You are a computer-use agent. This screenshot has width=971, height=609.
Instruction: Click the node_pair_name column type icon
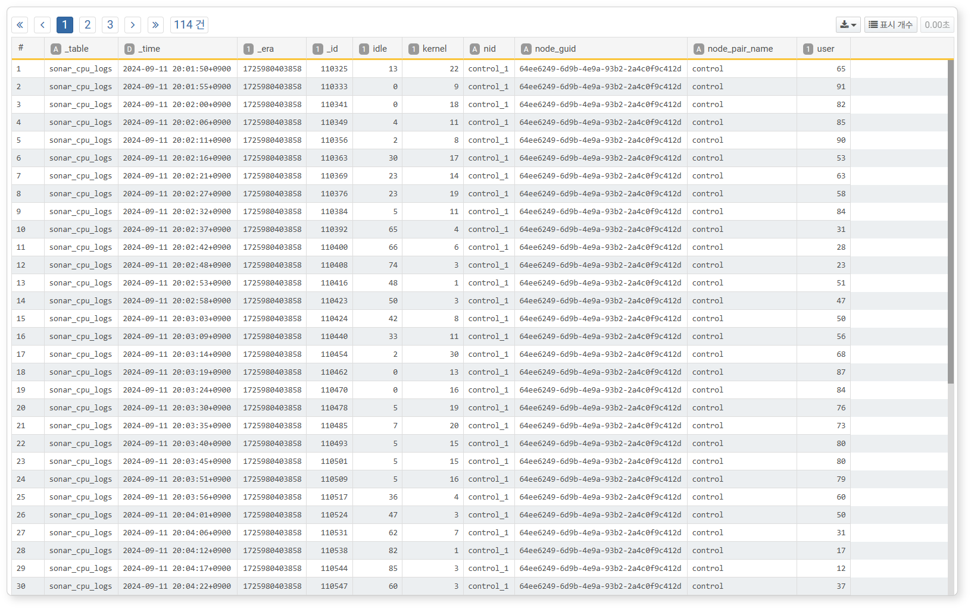tap(698, 49)
